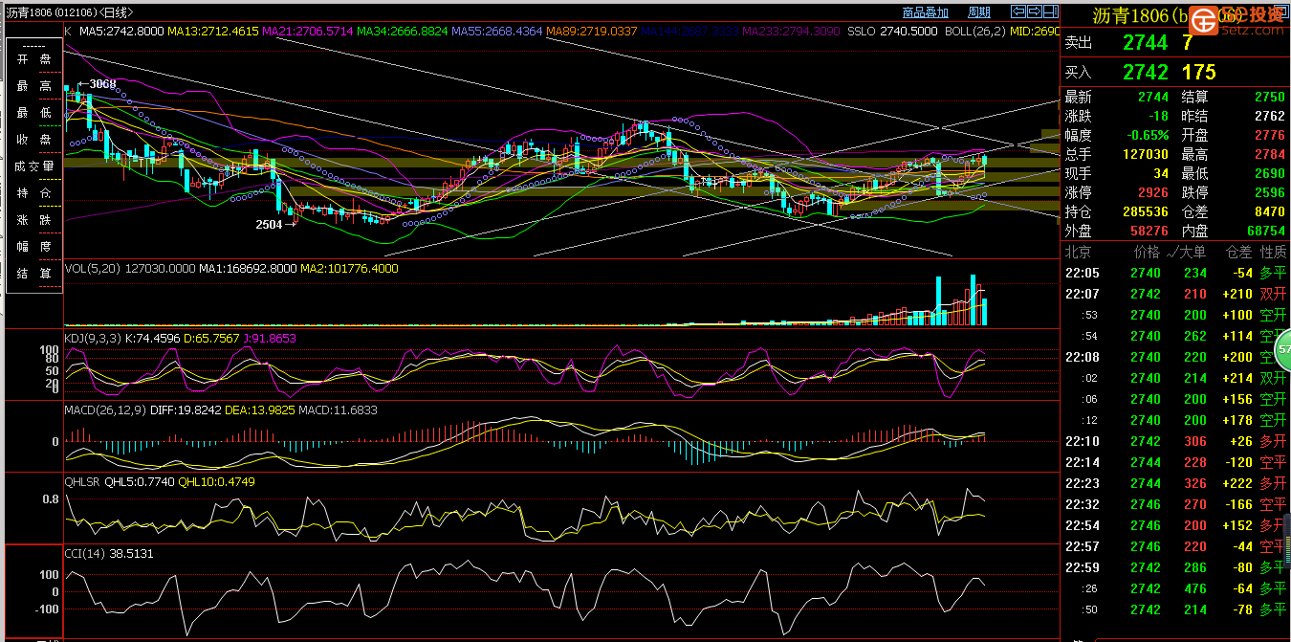Click the SSLO 2740.5000 label
The image size is (1291, 642).
click(892, 32)
